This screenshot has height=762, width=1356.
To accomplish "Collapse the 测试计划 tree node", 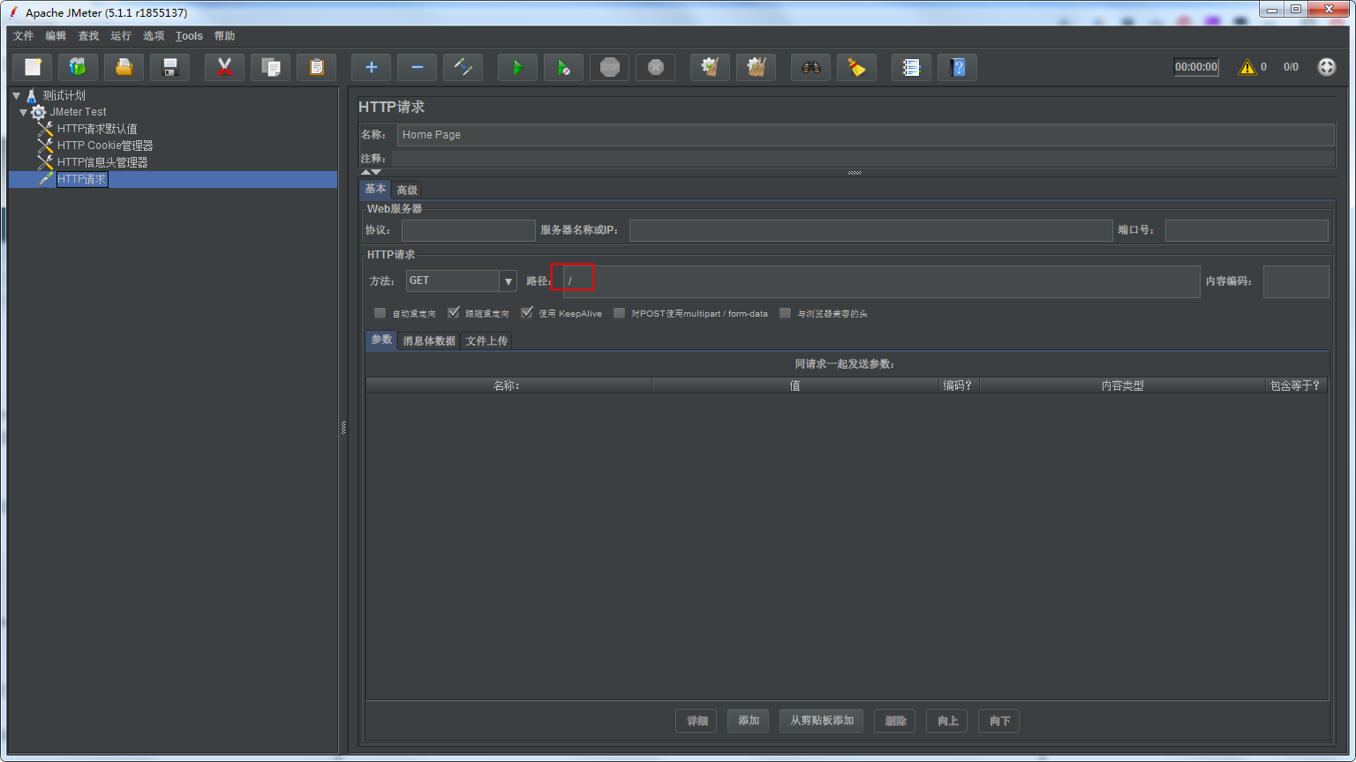I will click(17, 95).
